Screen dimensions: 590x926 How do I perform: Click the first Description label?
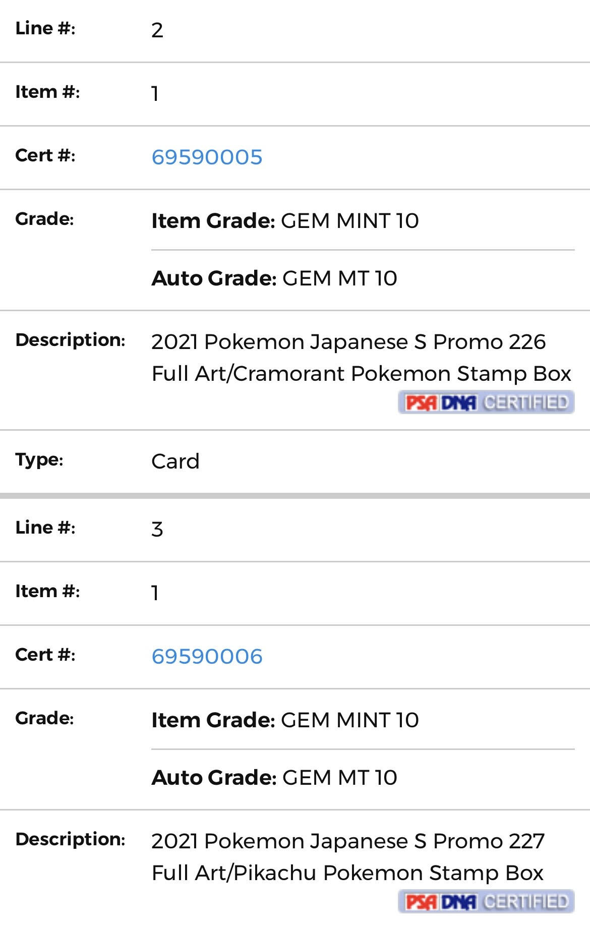(x=70, y=340)
